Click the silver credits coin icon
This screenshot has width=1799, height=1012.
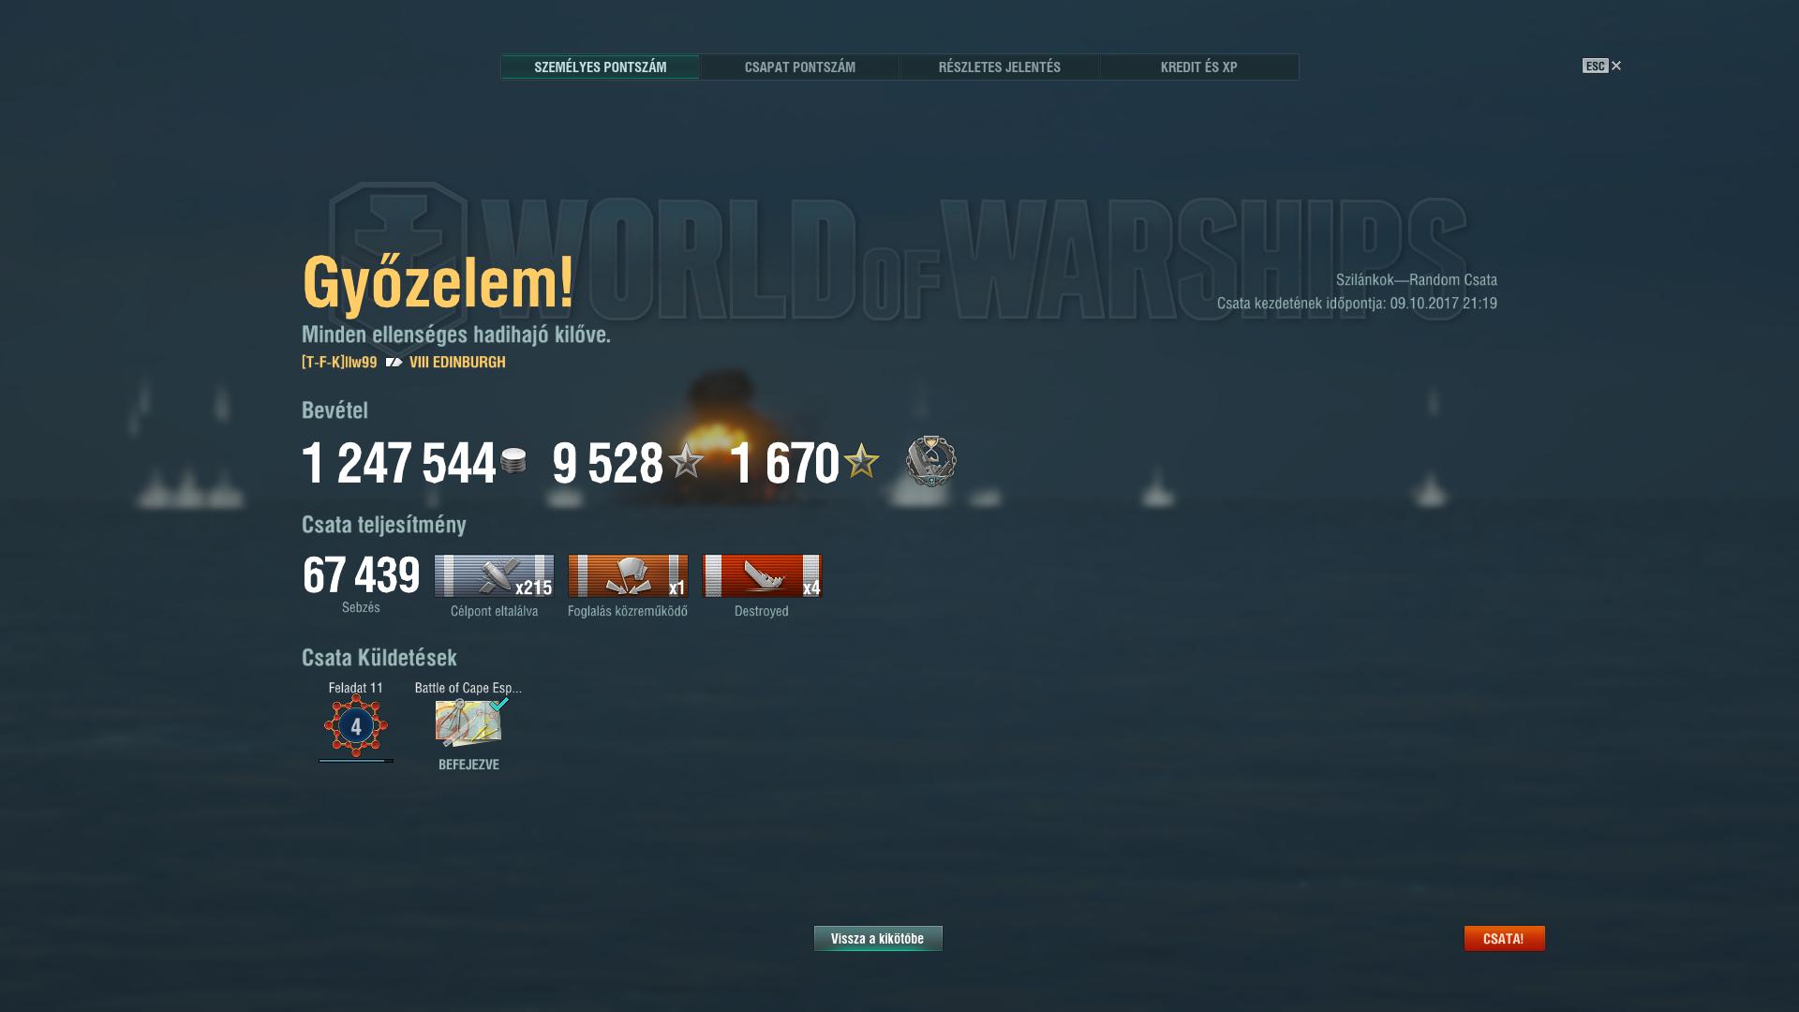click(x=513, y=461)
